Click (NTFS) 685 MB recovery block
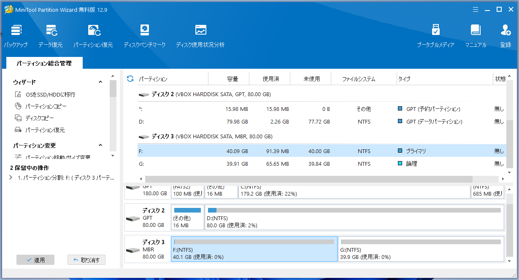The height and width of the screenshot is (280, 519). click(x=487, y=192)
